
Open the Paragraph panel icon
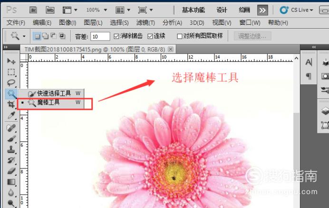309,76
